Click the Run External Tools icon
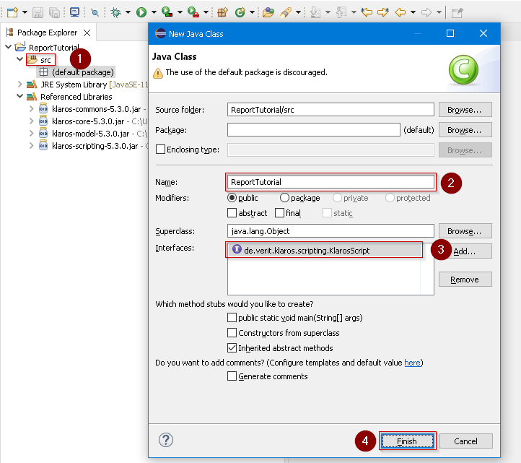The width and height of the screenshot is (521, 463). [x=193, y=12]
